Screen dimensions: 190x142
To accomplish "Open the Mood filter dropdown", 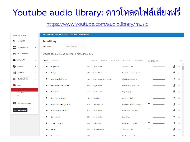I will pos(104,61).
